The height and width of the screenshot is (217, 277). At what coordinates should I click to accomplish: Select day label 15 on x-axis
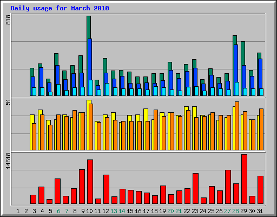(130, 211)
